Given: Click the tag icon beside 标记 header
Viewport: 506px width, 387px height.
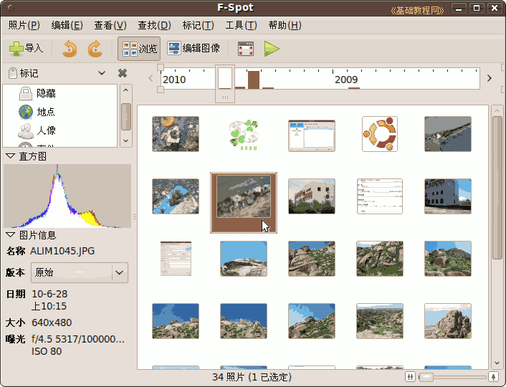Looking at the screenshot, I should tap(13, 73).
